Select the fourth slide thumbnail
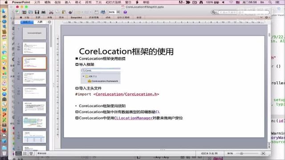Image resolution: width=285 pixels, height=160 pixels. (34, 78)
